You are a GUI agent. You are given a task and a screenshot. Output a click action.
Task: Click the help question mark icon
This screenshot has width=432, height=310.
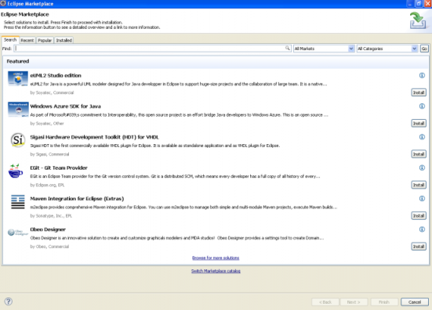click(x=9, y=301)
